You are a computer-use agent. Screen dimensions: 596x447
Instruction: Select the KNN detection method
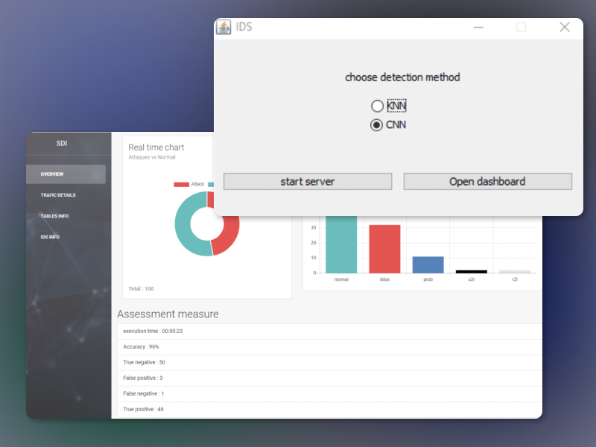click(x=378, y=106)
